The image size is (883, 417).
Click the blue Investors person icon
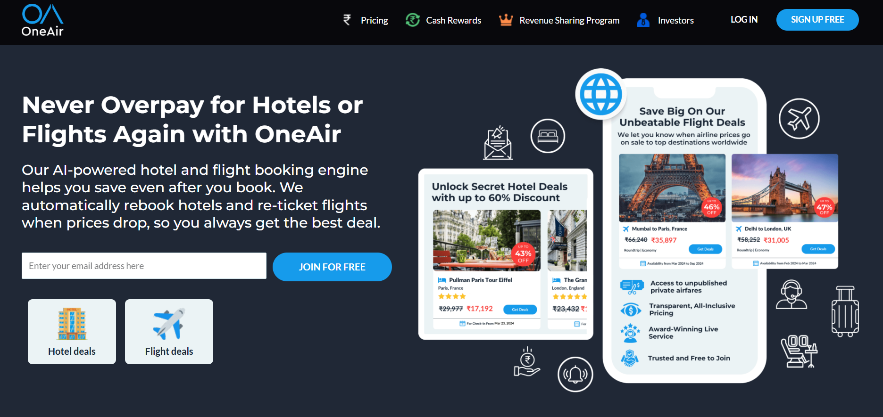coord(643,20)
